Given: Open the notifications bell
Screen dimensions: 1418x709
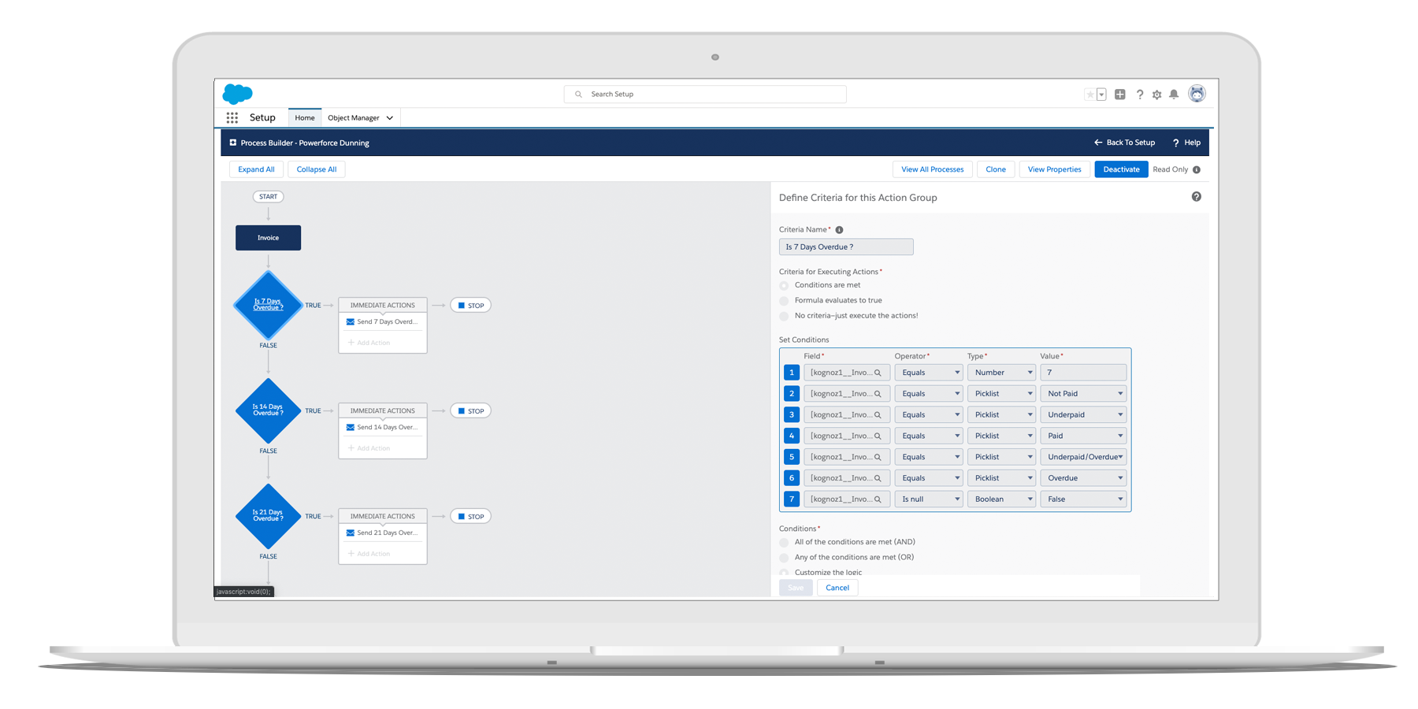Looking at the screenshot, I should tap(1174, 95).
